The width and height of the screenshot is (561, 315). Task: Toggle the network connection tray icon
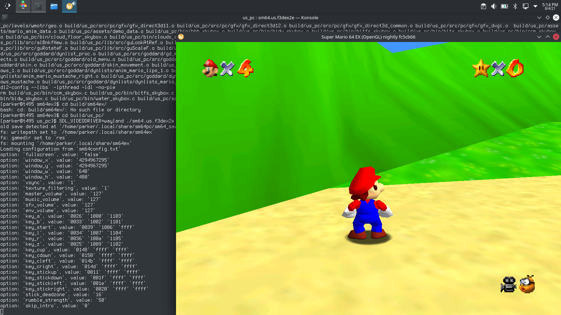click(x=525, y=6)
